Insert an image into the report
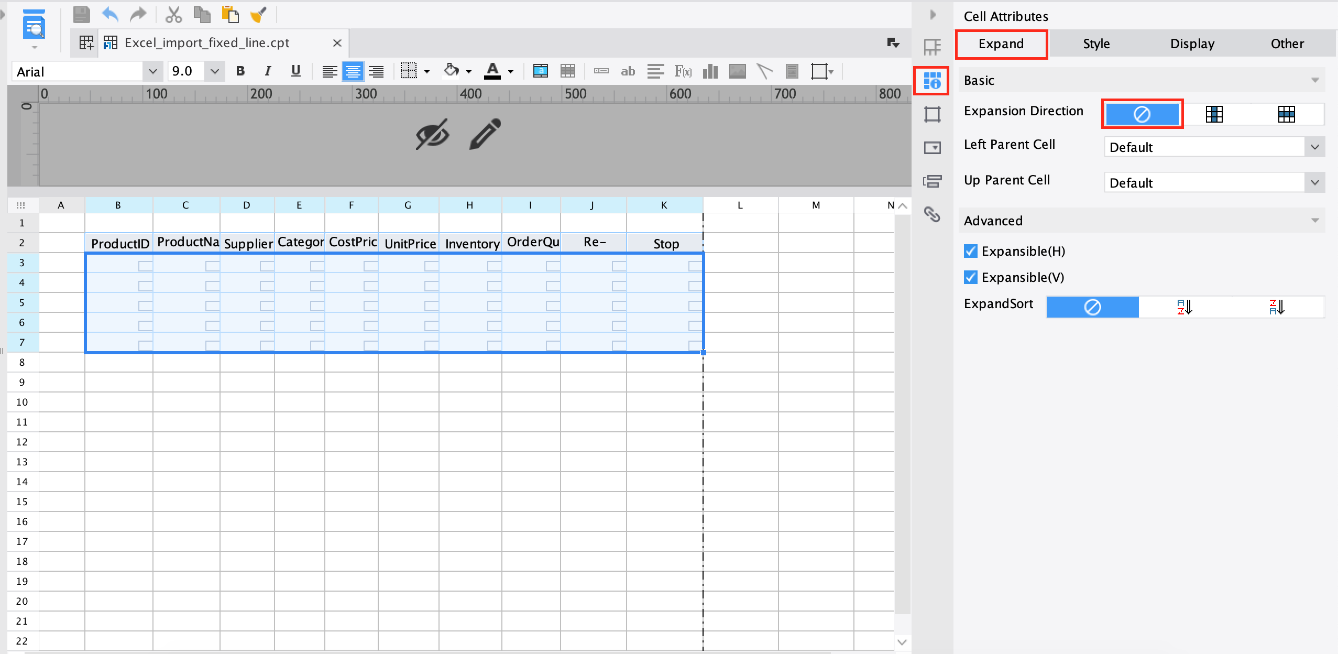This screenshot has height=654, width=1338. pyautogui.click(x=736, y=71)
